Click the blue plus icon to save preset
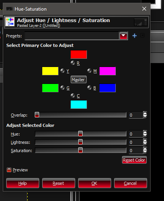This screenshot has width=164, height=201. coord(134,36)
